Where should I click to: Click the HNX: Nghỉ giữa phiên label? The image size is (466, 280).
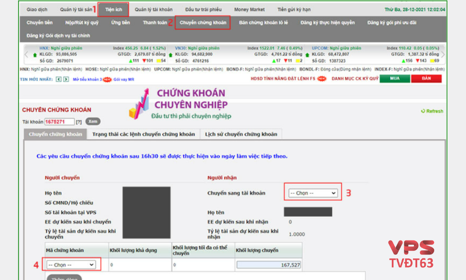61,48
